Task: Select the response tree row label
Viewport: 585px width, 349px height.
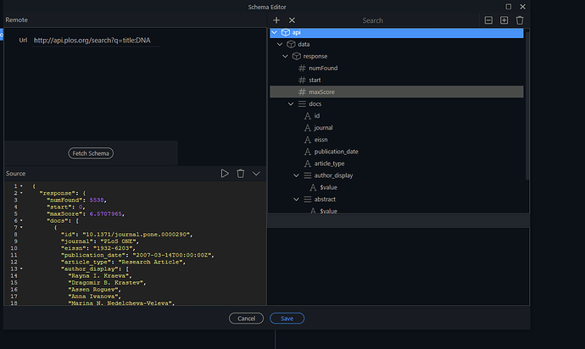Action: pos(315,56)
